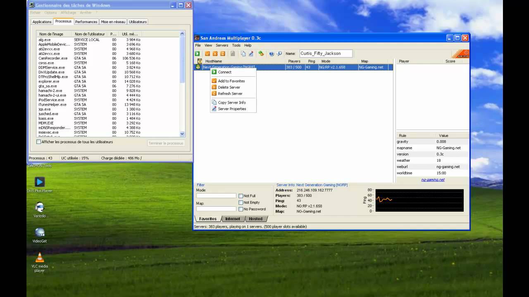Switch to the Internet tab
Image resolution: width=529 pixels, height=297 pixels.
click(233, 219)
